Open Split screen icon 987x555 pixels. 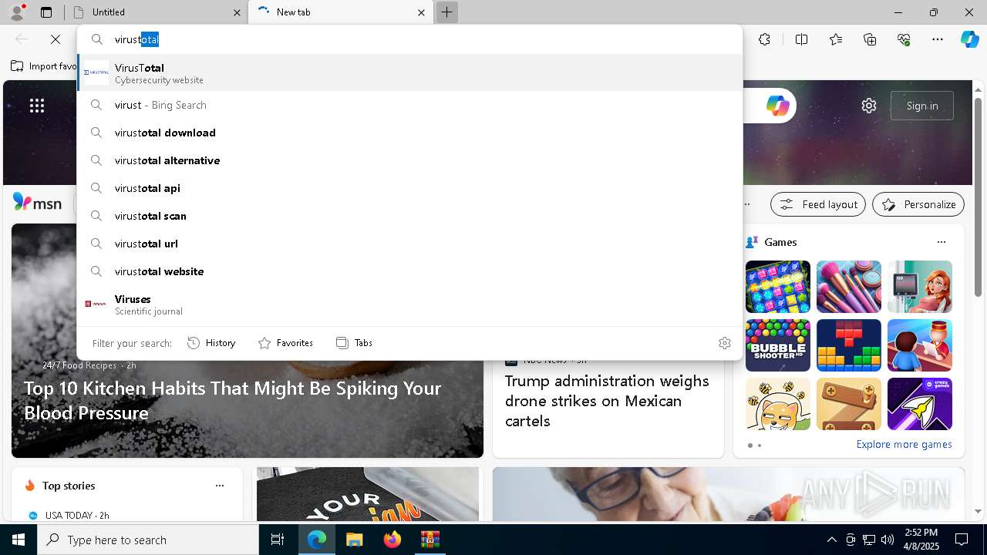pos(801,39)
